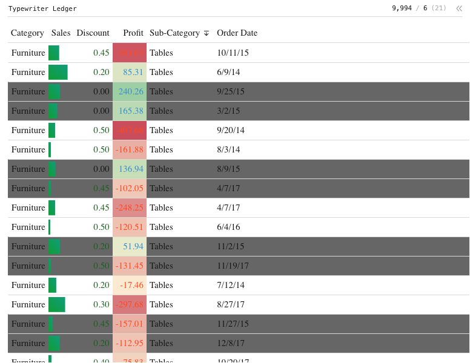
Task: Click the Order Date column header
Action: coord(237,33)
